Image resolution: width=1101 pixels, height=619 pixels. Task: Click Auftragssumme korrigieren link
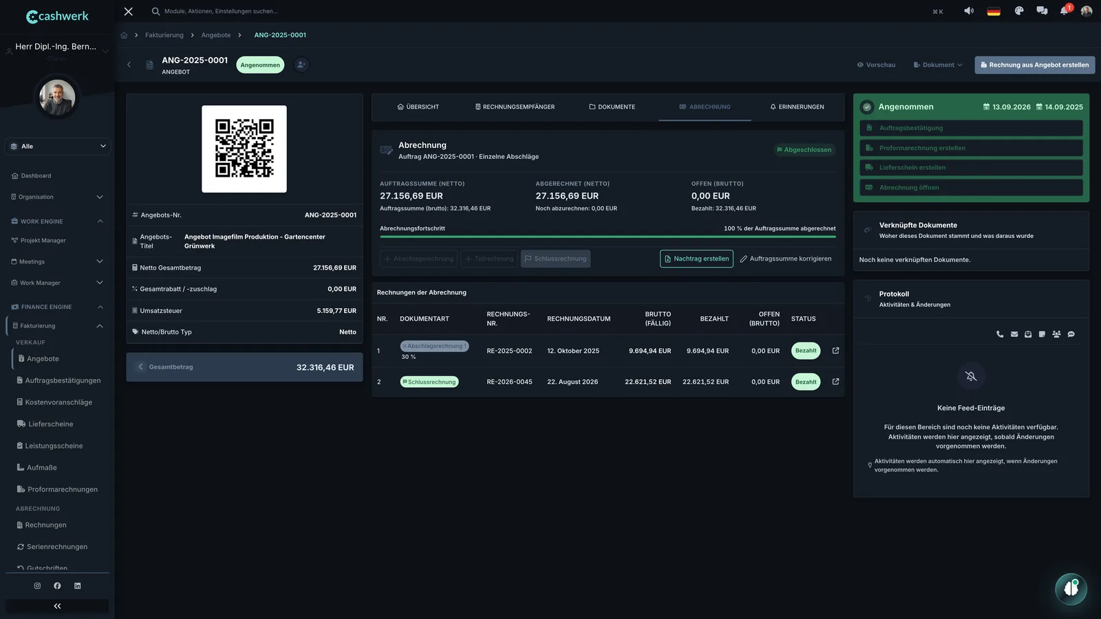tap(785, 259)
